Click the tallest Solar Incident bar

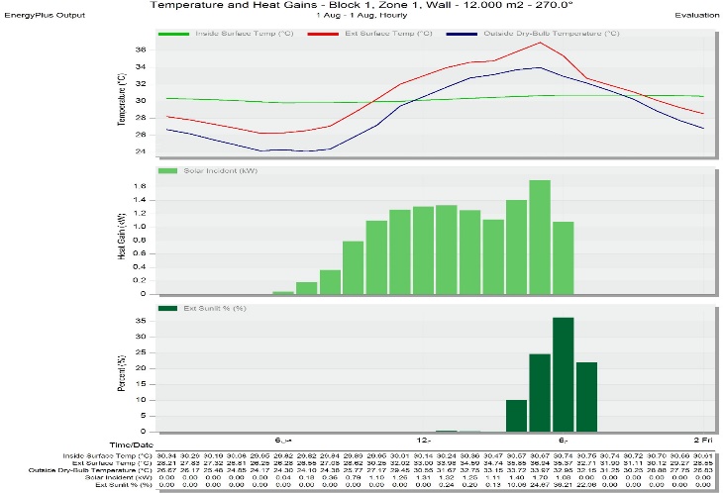coord(540,237)
